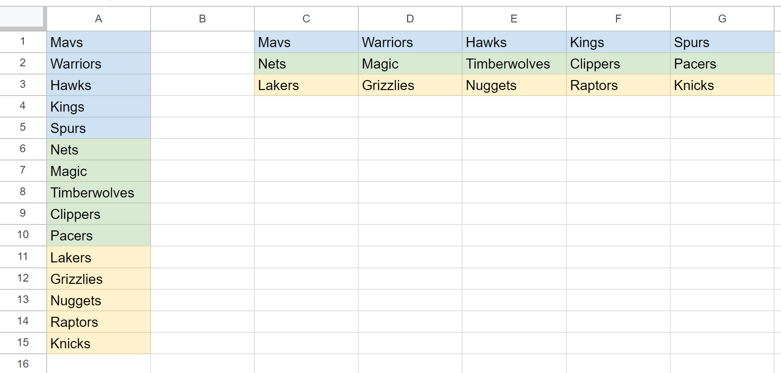This screenshot has height=373, width=781.
Task: Select column A header
Action: (x=98, y=19)
